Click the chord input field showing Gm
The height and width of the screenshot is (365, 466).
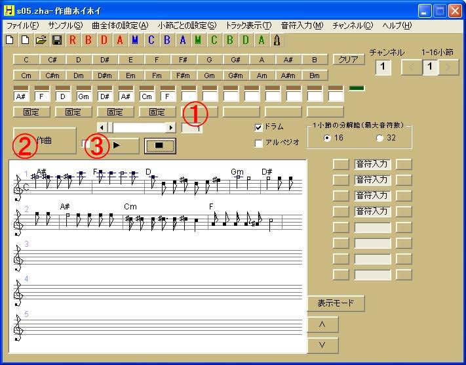pos(84,97)
